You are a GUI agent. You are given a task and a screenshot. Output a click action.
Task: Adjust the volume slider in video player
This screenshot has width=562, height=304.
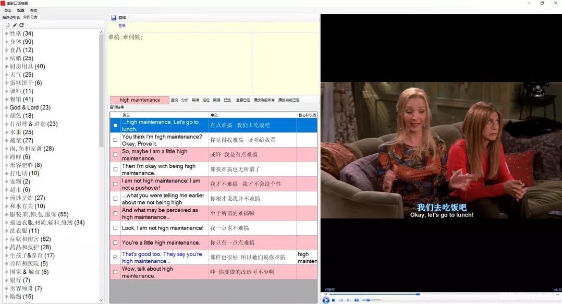369,300
